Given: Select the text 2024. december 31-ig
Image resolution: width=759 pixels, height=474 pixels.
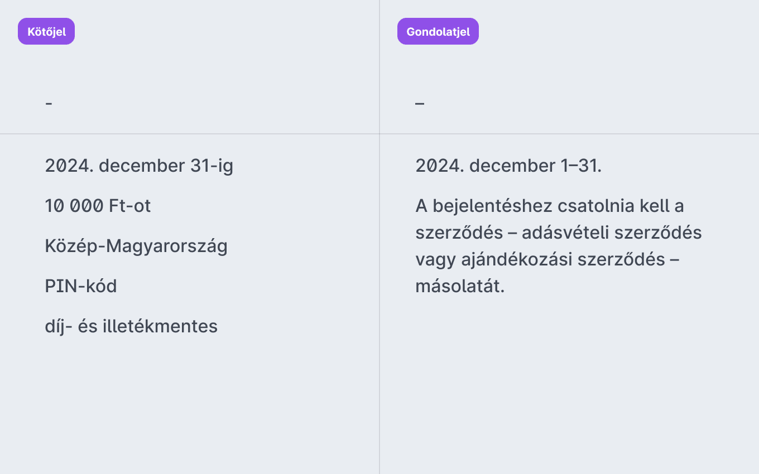Looking at the screenshot, I should coord(139,166).
